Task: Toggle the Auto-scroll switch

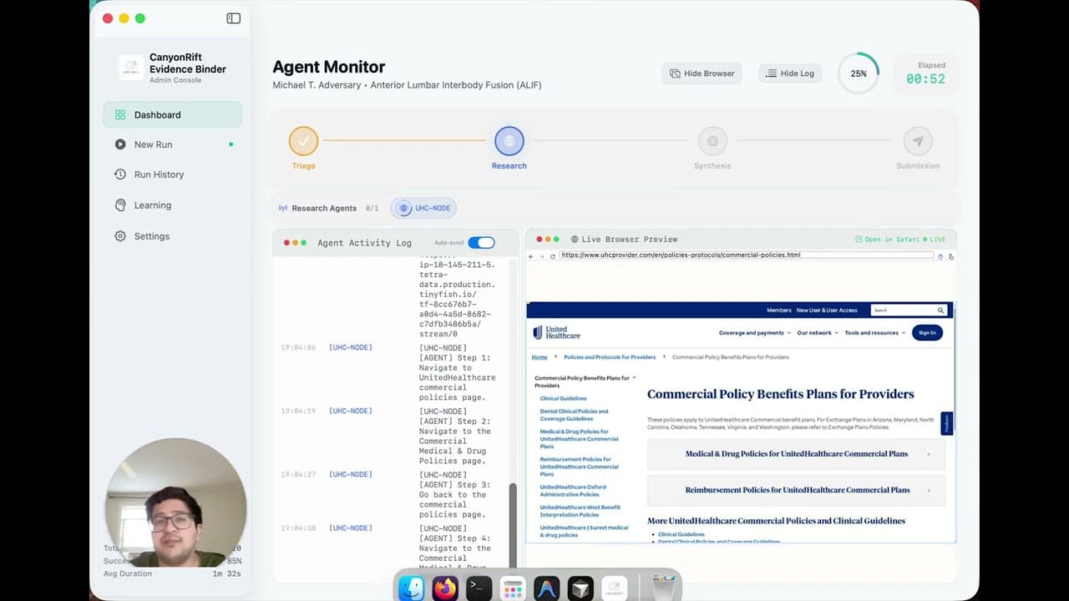Action: tap(481, 243)
